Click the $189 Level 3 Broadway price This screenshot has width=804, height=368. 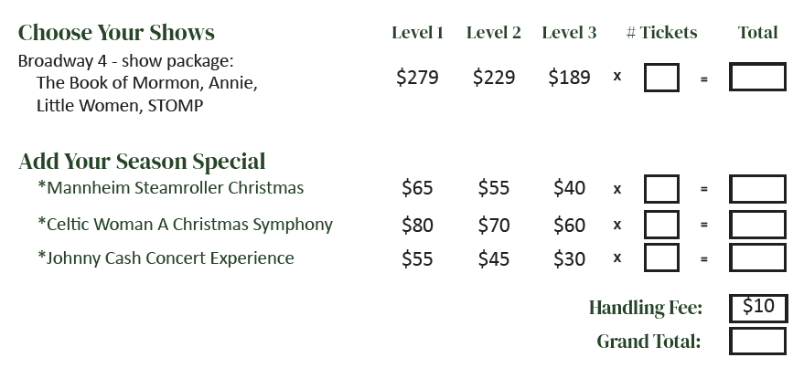click(569, 78)
